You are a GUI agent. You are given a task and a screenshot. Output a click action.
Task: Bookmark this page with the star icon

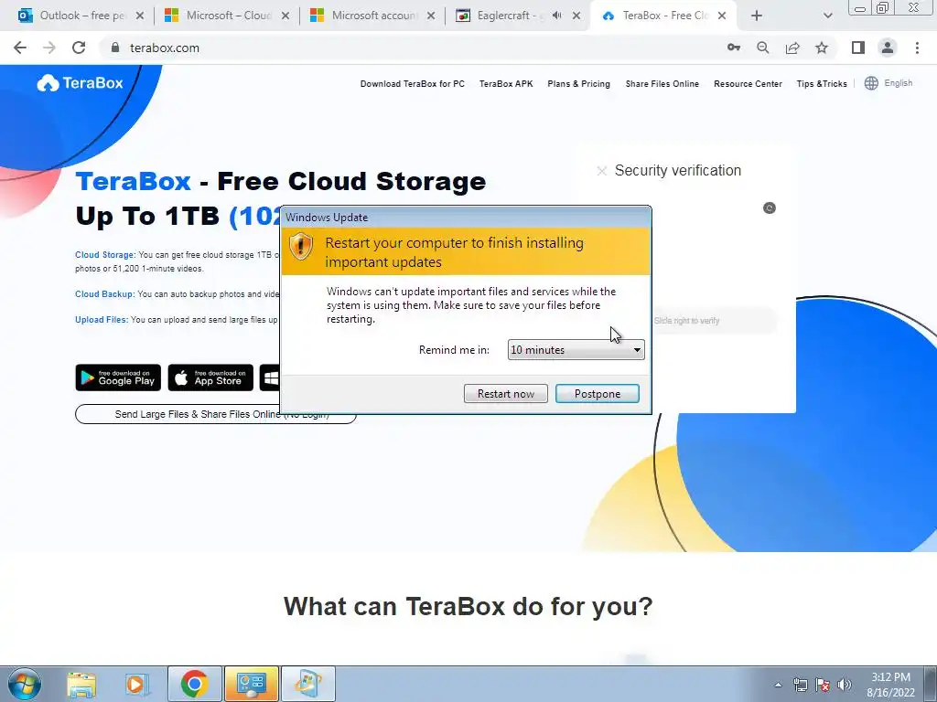point(822,48)
